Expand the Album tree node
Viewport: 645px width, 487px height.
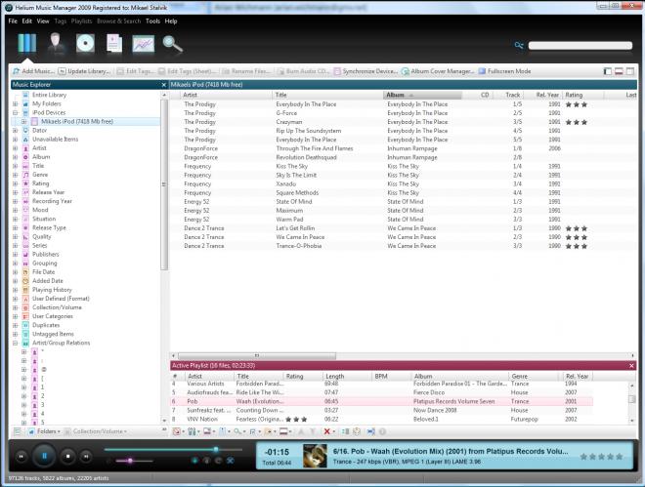tap(16, 157)
